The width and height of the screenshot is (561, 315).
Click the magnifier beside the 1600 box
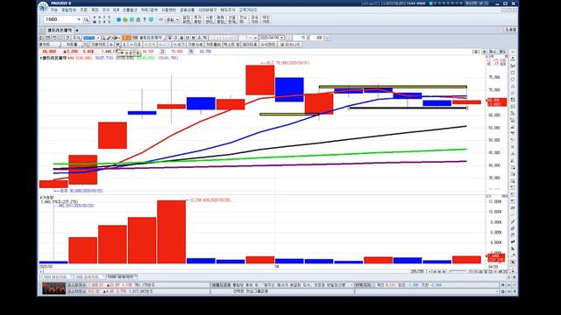point(86,19)
